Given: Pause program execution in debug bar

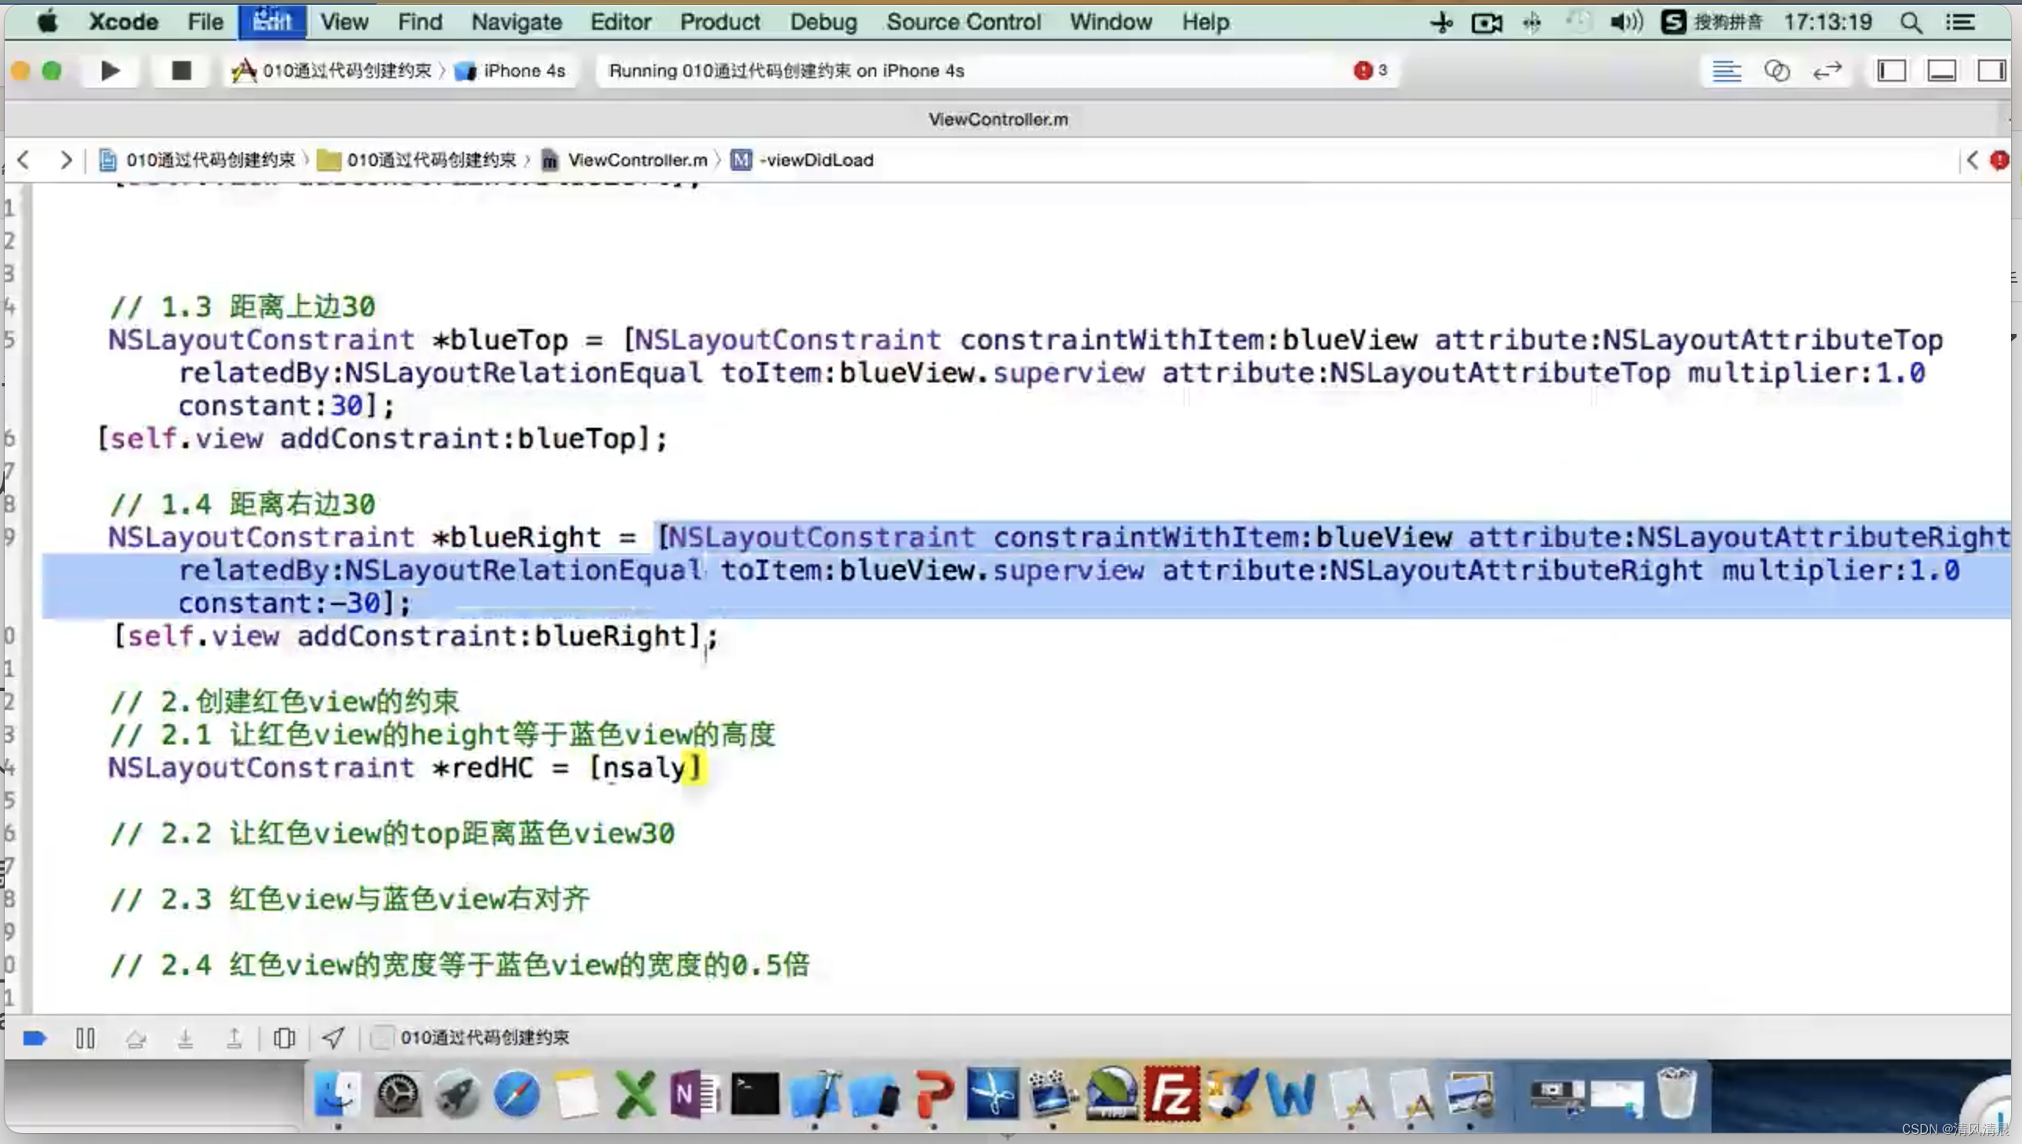Looking at the screenshot, I should point(85,1038).
